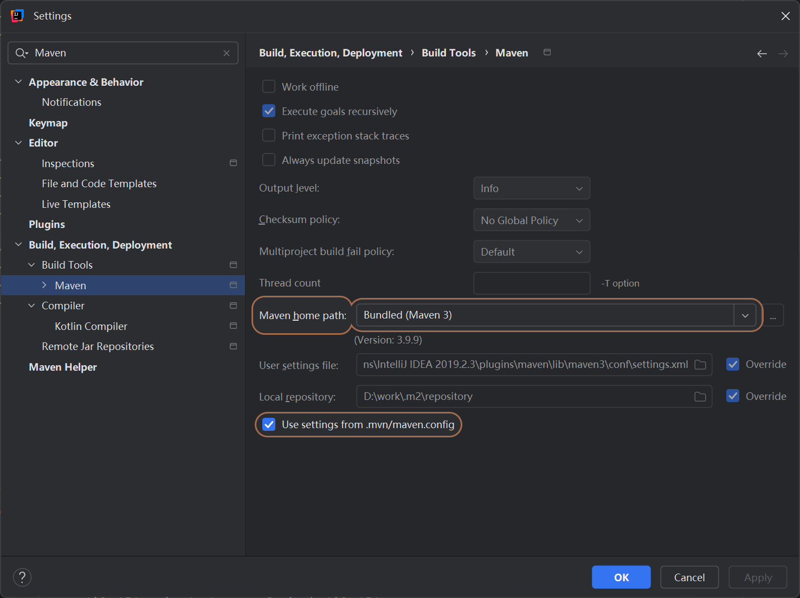Open the Checksum policy dropdown

point(532,220)
